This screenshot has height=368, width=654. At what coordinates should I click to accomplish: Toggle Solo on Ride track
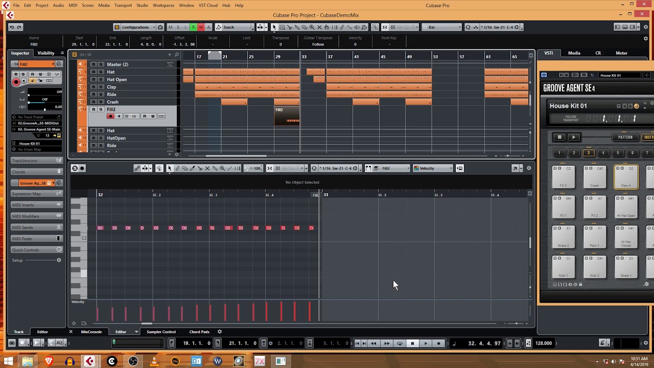[x=101, y=94]
